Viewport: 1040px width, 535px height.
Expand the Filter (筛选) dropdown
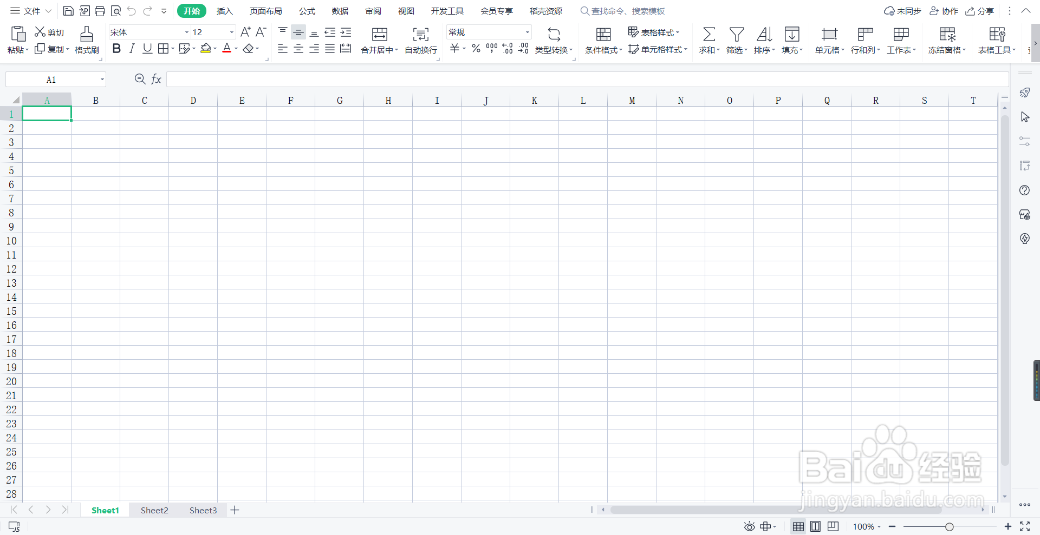pos(746,50)
